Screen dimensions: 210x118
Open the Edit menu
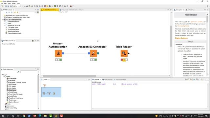click(5, 4)
